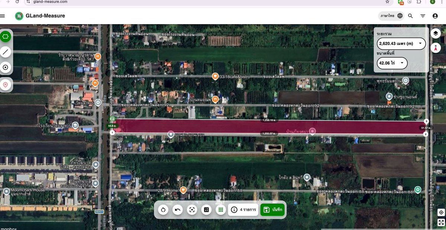Open the area size unit dropdown
Screen dimensions: 446x230
(x=392, y=63)
